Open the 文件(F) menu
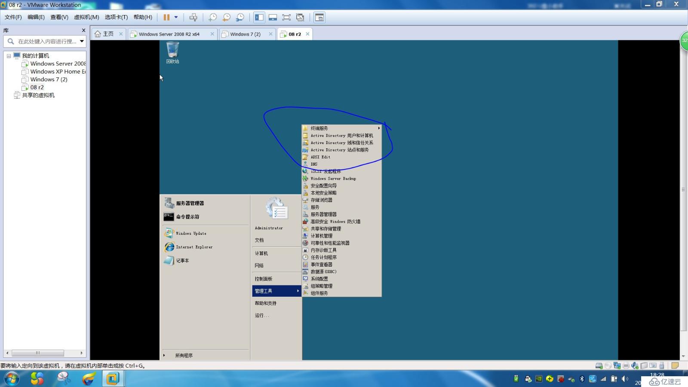Screen dimensions: 688x387 13,17
